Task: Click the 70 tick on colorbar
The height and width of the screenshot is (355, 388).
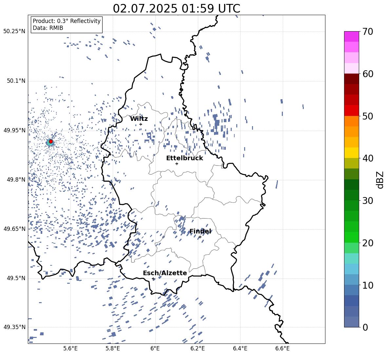Action: 368,32
